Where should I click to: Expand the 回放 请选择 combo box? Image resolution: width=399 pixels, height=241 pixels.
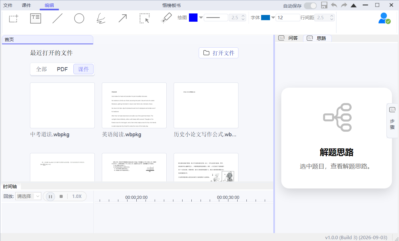click(x=28, y=196)
